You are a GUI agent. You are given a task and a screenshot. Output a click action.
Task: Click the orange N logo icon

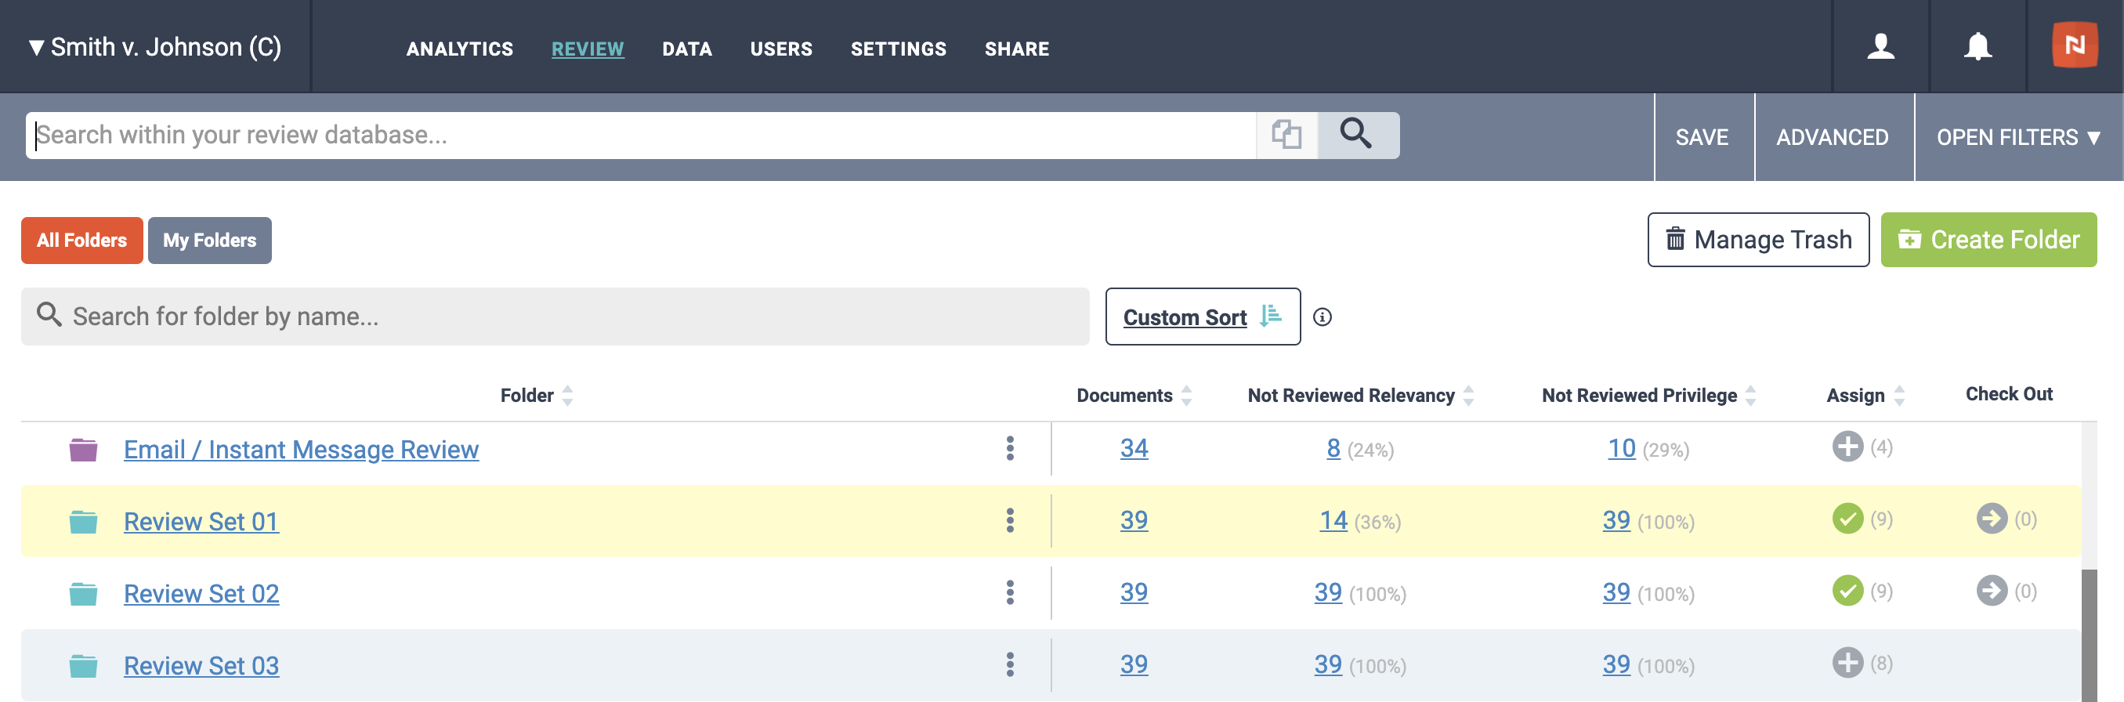pos(2075,45)
